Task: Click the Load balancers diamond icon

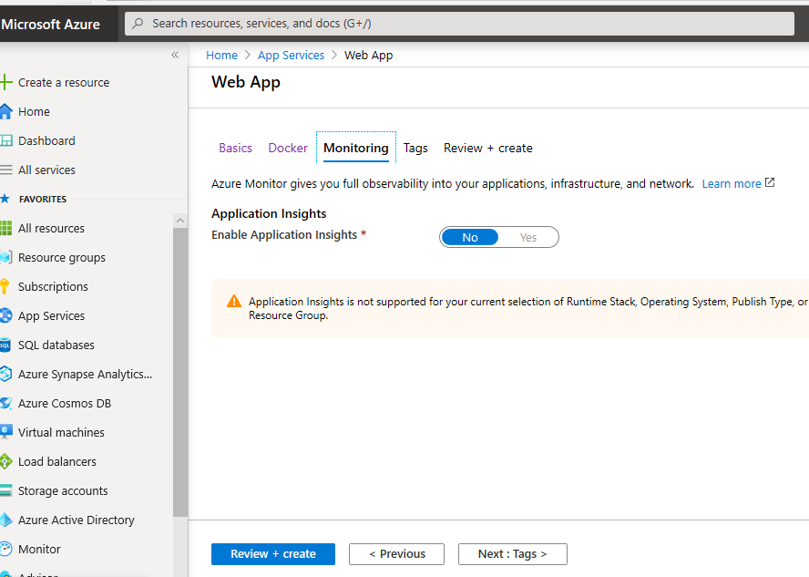Action: [x=5, y=461]
